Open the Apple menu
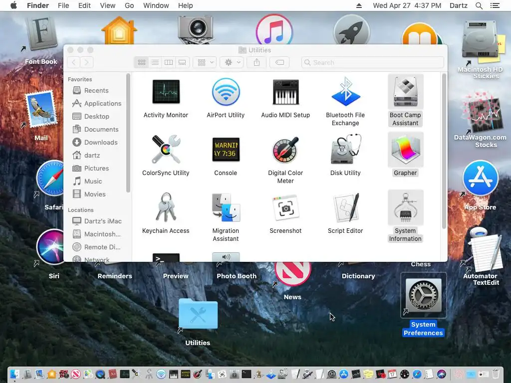This screenshot has width=511, height=383. [x=13, y=5]
